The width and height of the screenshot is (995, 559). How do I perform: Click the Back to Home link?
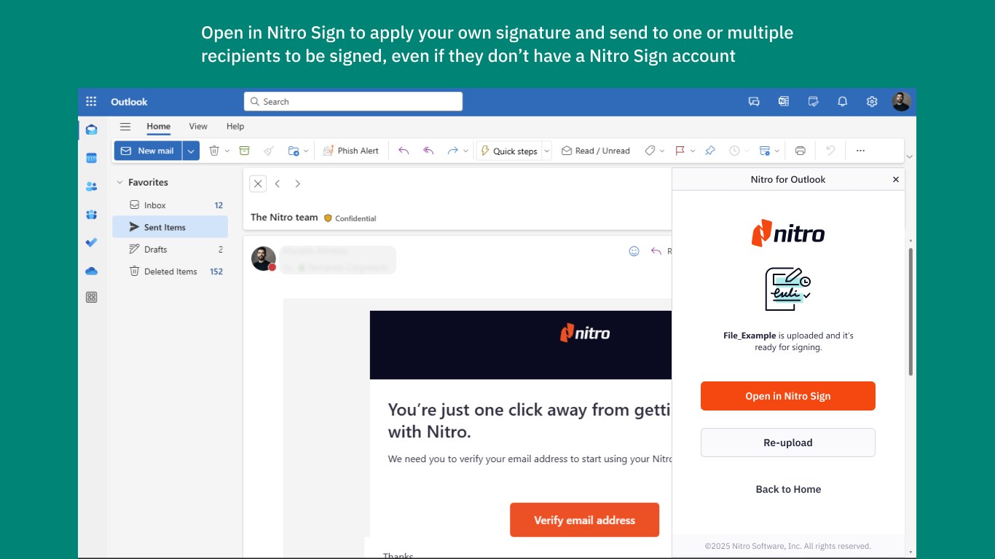(788, 489)
